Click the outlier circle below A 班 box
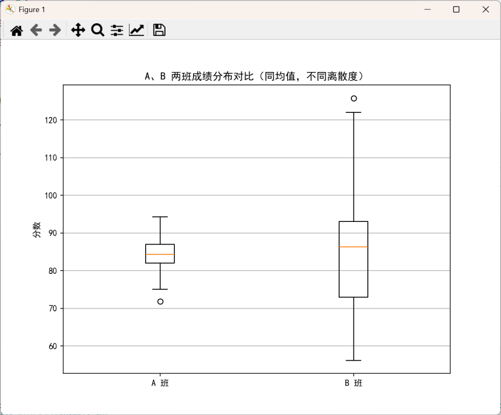501x415 pixels. 161,301
